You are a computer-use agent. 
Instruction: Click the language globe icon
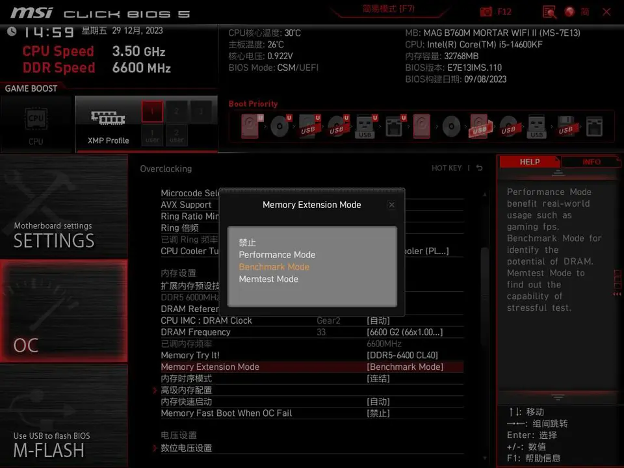(x=570, y=12)
